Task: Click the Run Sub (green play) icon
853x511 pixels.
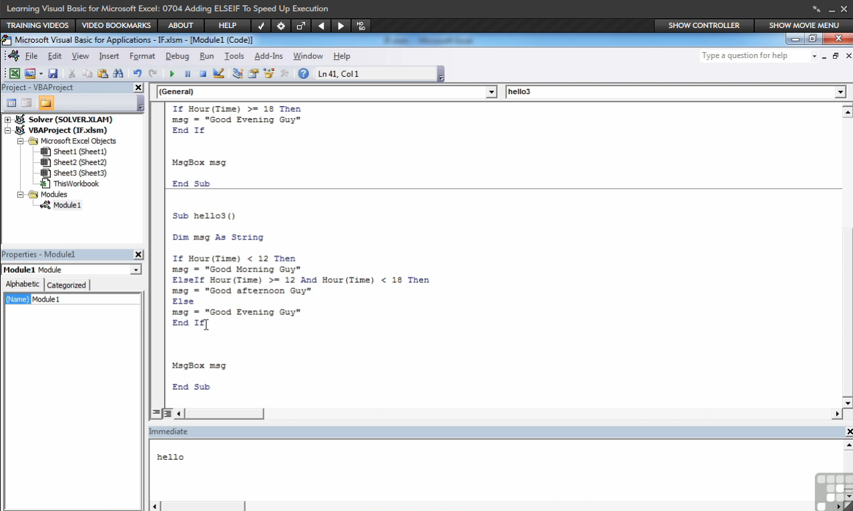Action: (172, 74)
